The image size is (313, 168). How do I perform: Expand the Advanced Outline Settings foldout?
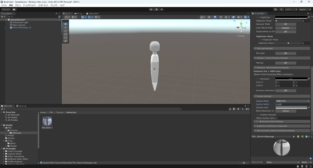(x=282, y=122)
